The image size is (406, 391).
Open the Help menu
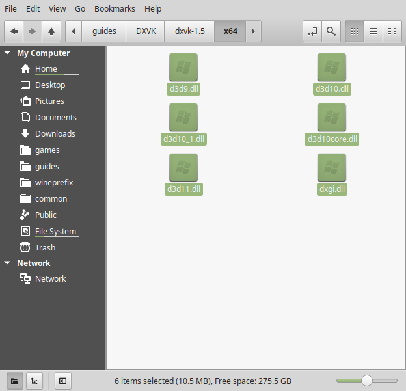point(153,9)
